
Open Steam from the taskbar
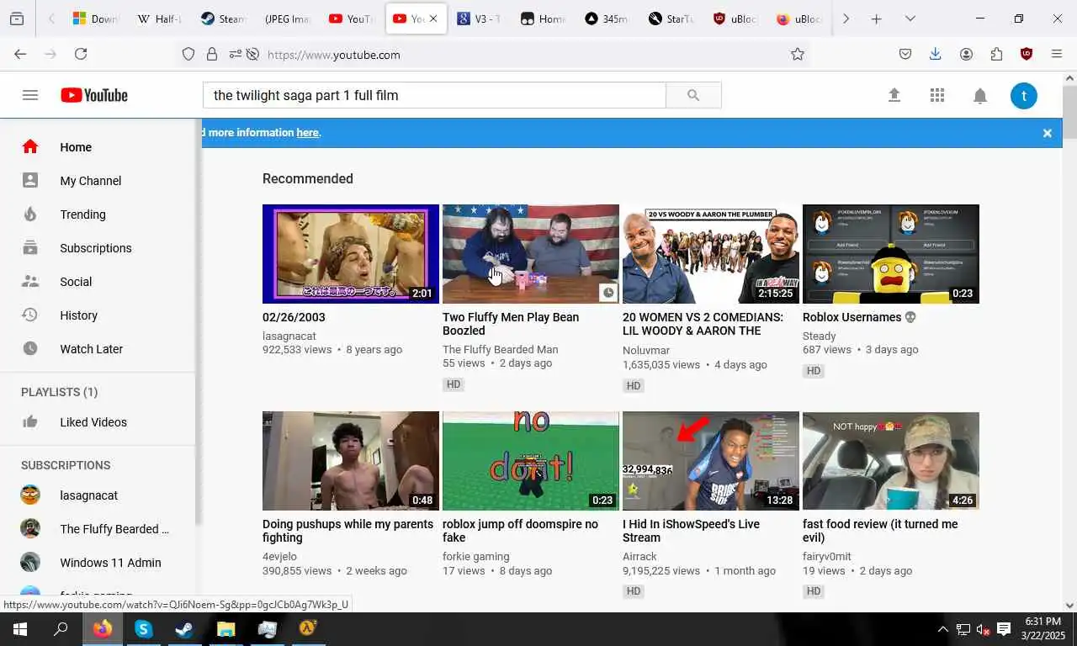[x=183, y=629]
